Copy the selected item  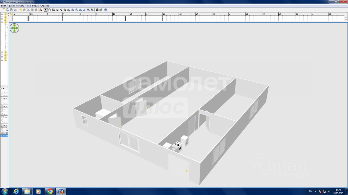click(x=32, y=10)
